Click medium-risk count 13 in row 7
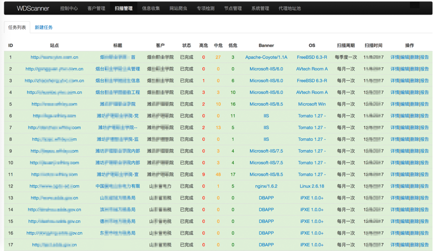The image size is (434, 251). click(218, 127)
